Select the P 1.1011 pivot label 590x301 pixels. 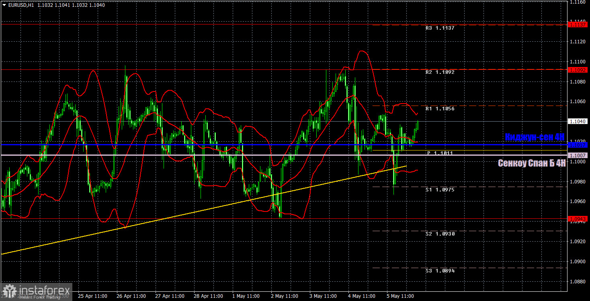[x=440, y=153]
